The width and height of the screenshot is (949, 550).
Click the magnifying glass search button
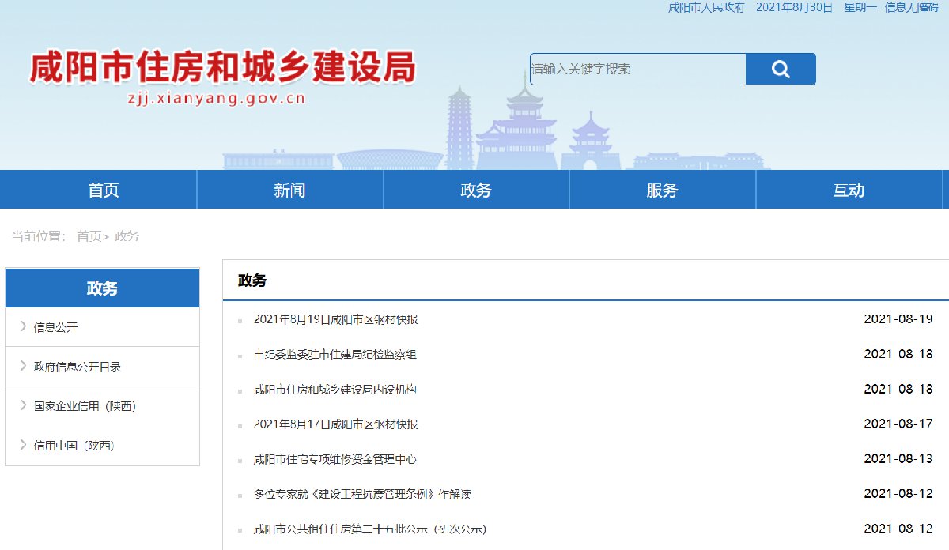pyautogui.click(x=780, y=70)
